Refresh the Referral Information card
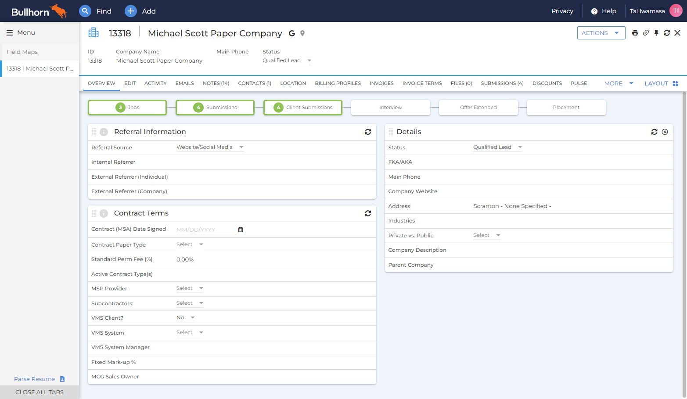The width and height of the screenshot is (687, 399). (x=368, y=132)
